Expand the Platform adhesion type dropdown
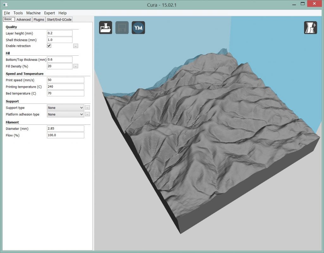This screenshot has height=253, width=324. click(65, 114)
